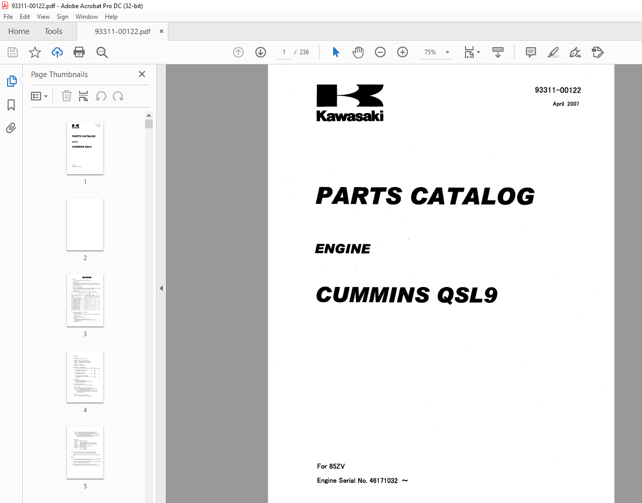
Task: Click the Save file icon
Action: (x=13, y=52)
